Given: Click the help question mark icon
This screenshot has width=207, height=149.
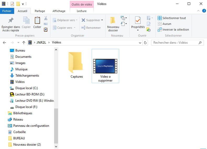Looking at the screenshot, I should point(204,11).
